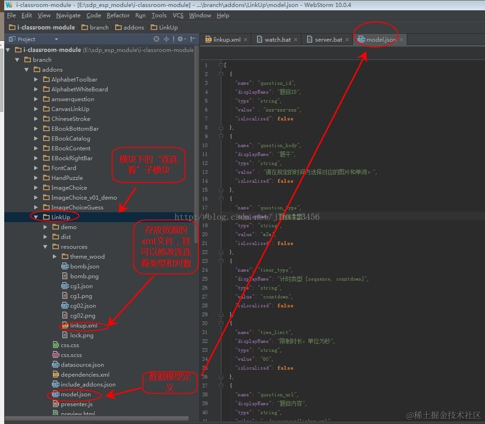This screenshot has width=485, height=424.
Task: Close the server.bat editor tab
Action: pos(347,40)
